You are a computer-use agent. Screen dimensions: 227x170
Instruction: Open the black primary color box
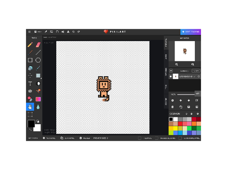pos(31,124)
